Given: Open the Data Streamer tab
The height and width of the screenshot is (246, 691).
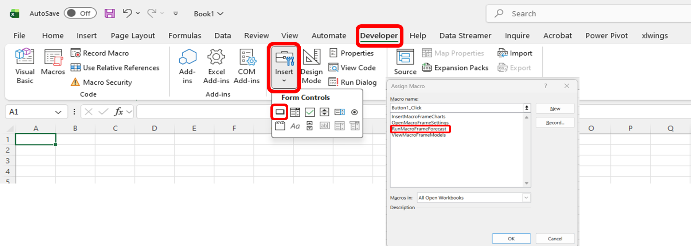Looking at the screenshot, I should point(465,36).
